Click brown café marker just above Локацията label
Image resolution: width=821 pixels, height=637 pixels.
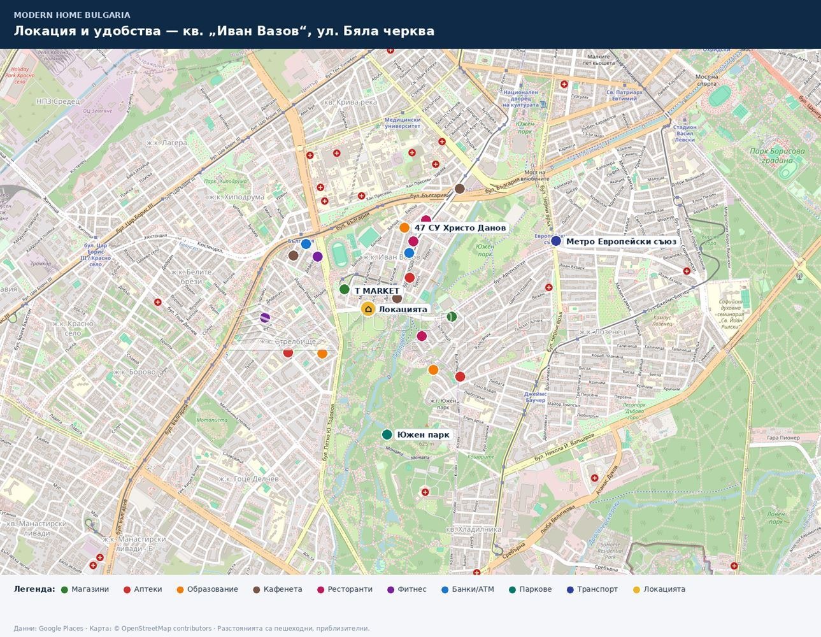pos(397,298)
